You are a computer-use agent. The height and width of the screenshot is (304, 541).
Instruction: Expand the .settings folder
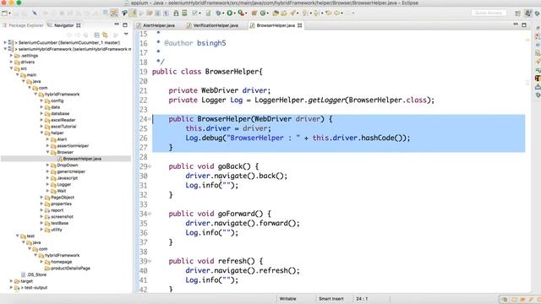[11, 55]
